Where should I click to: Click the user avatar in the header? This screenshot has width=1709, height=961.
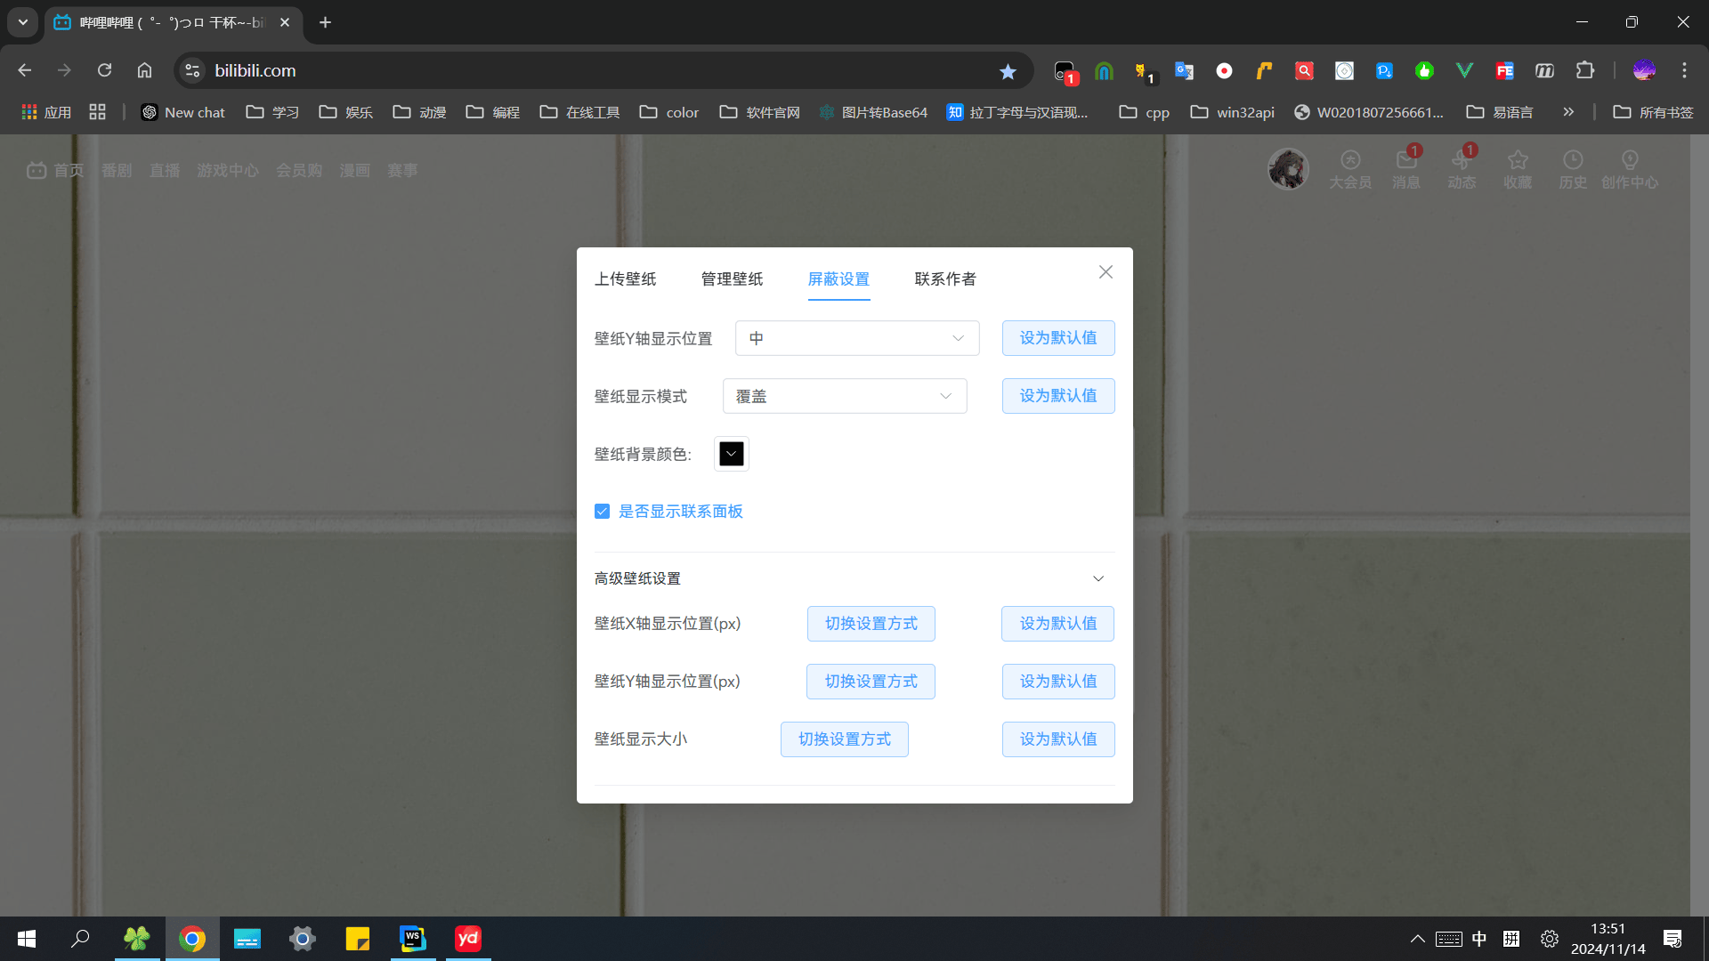[1288, 169]
